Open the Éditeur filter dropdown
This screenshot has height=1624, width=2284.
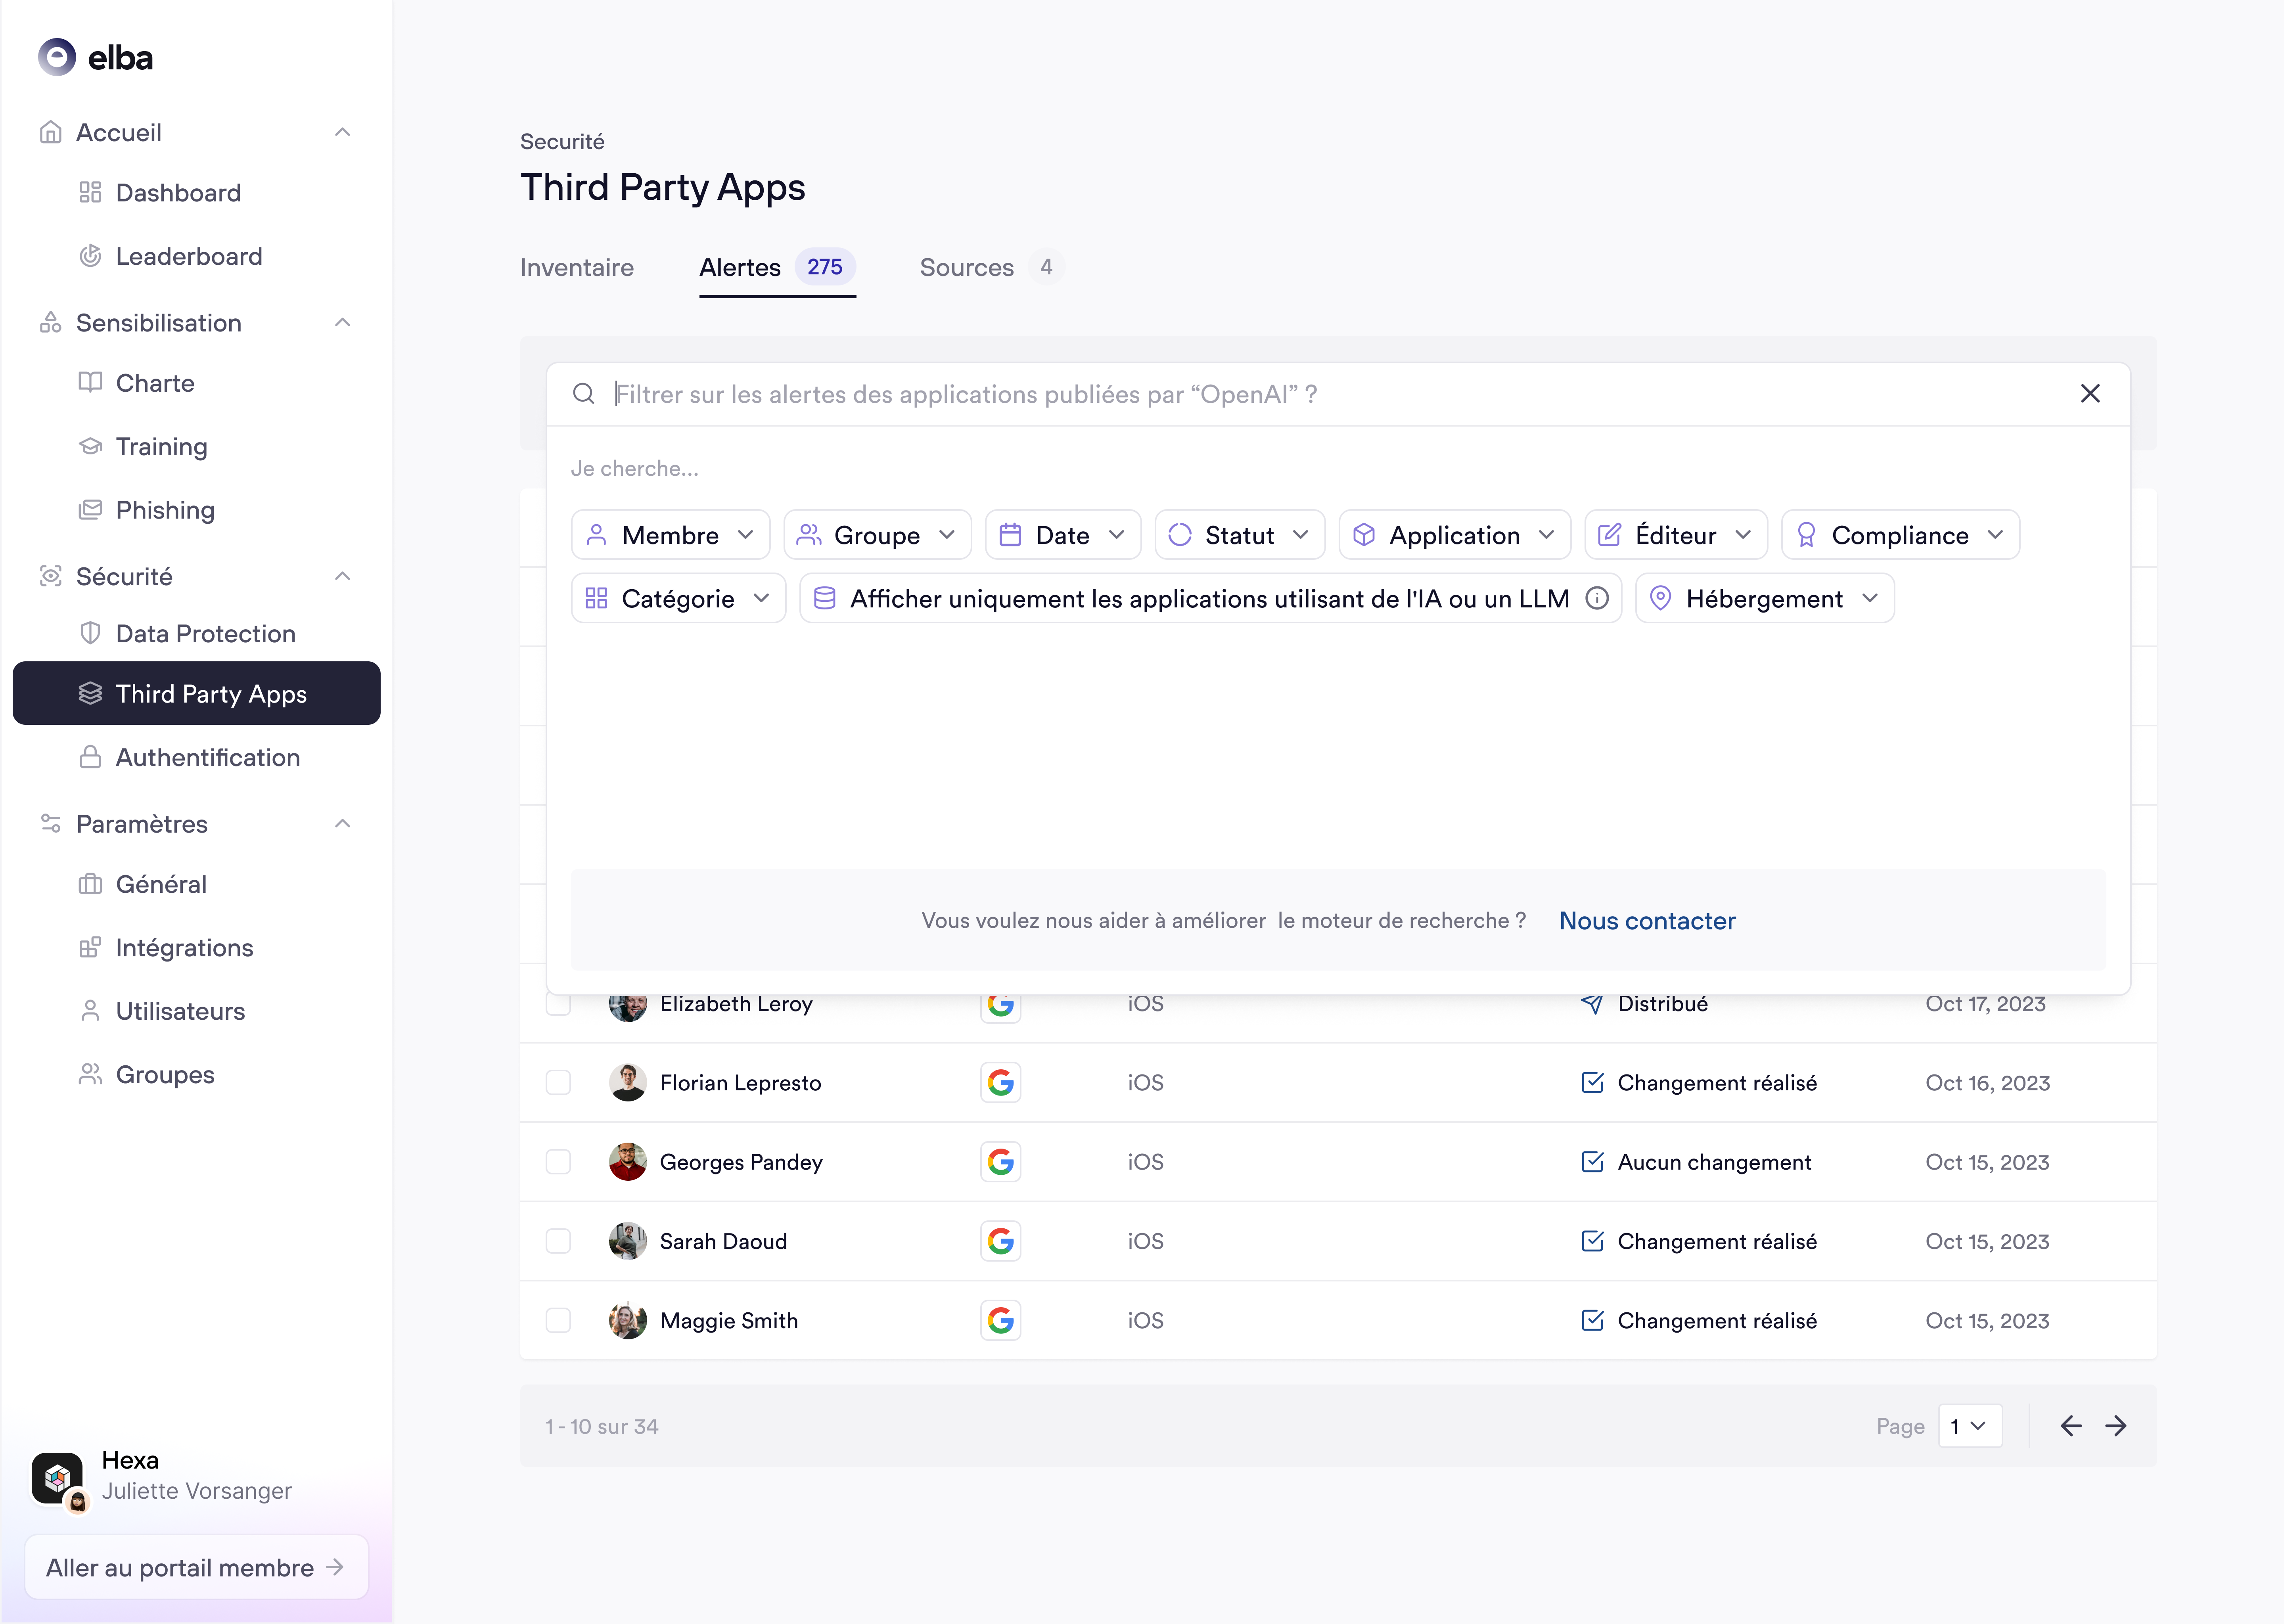coord(1676,535)
